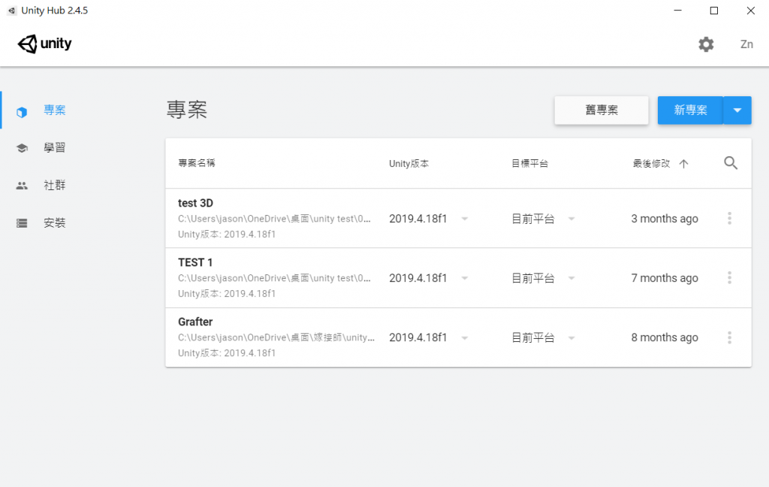Expand Unity version dropdown for TEST 1

coord(464,278)
